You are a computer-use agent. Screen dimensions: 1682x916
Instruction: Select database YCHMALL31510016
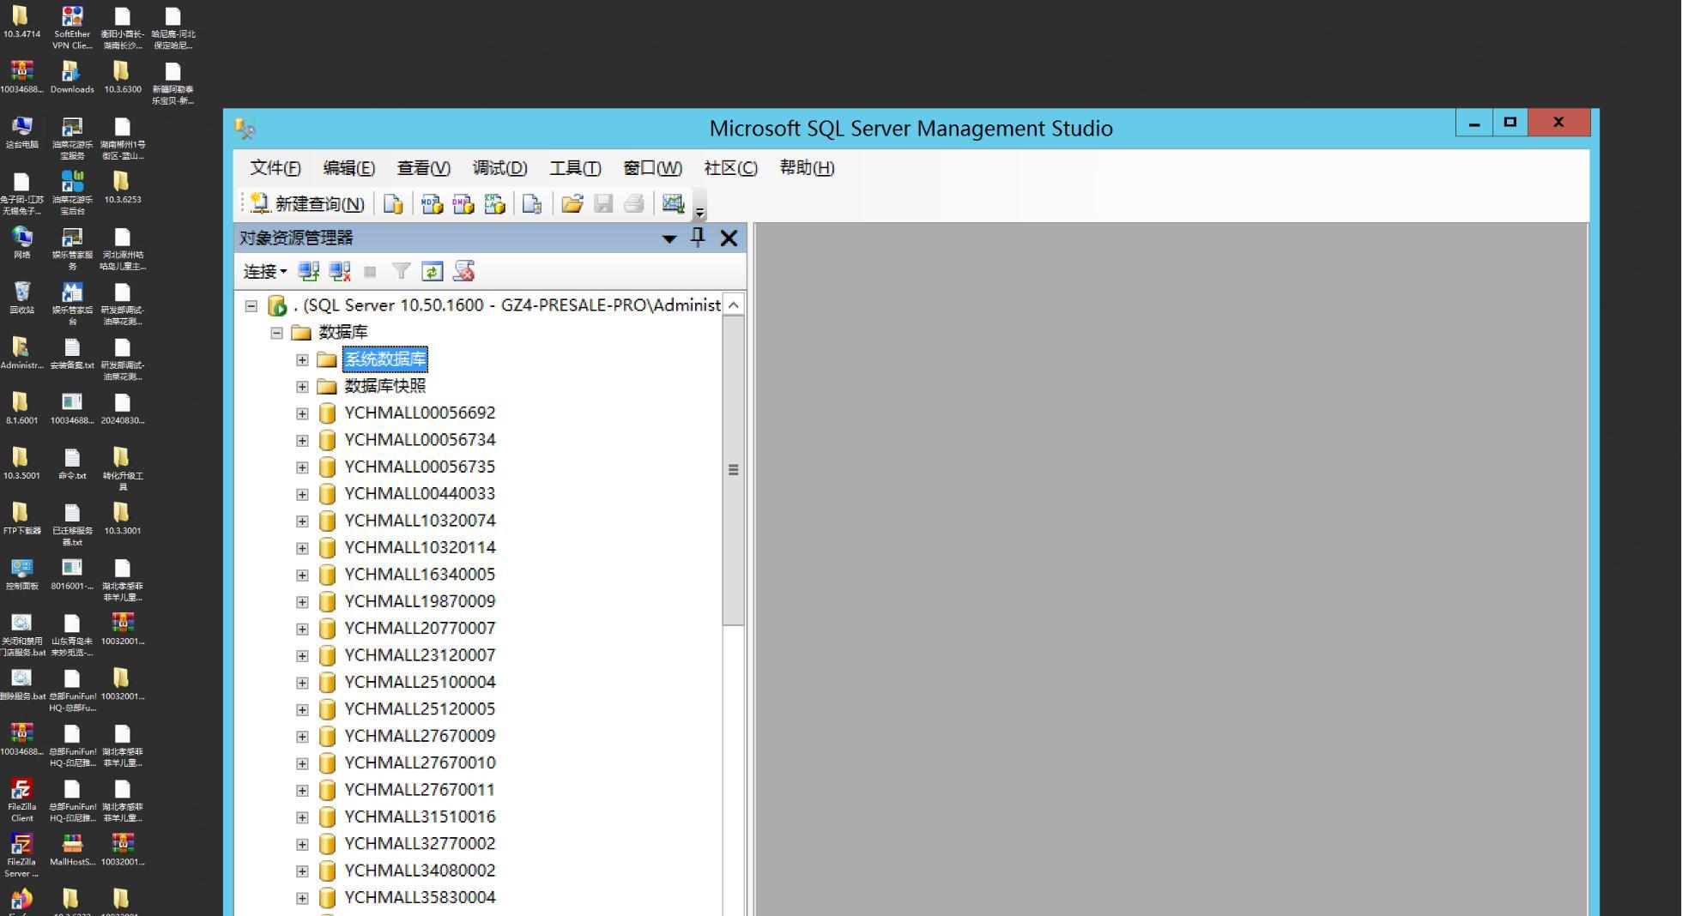click(420, 817)
